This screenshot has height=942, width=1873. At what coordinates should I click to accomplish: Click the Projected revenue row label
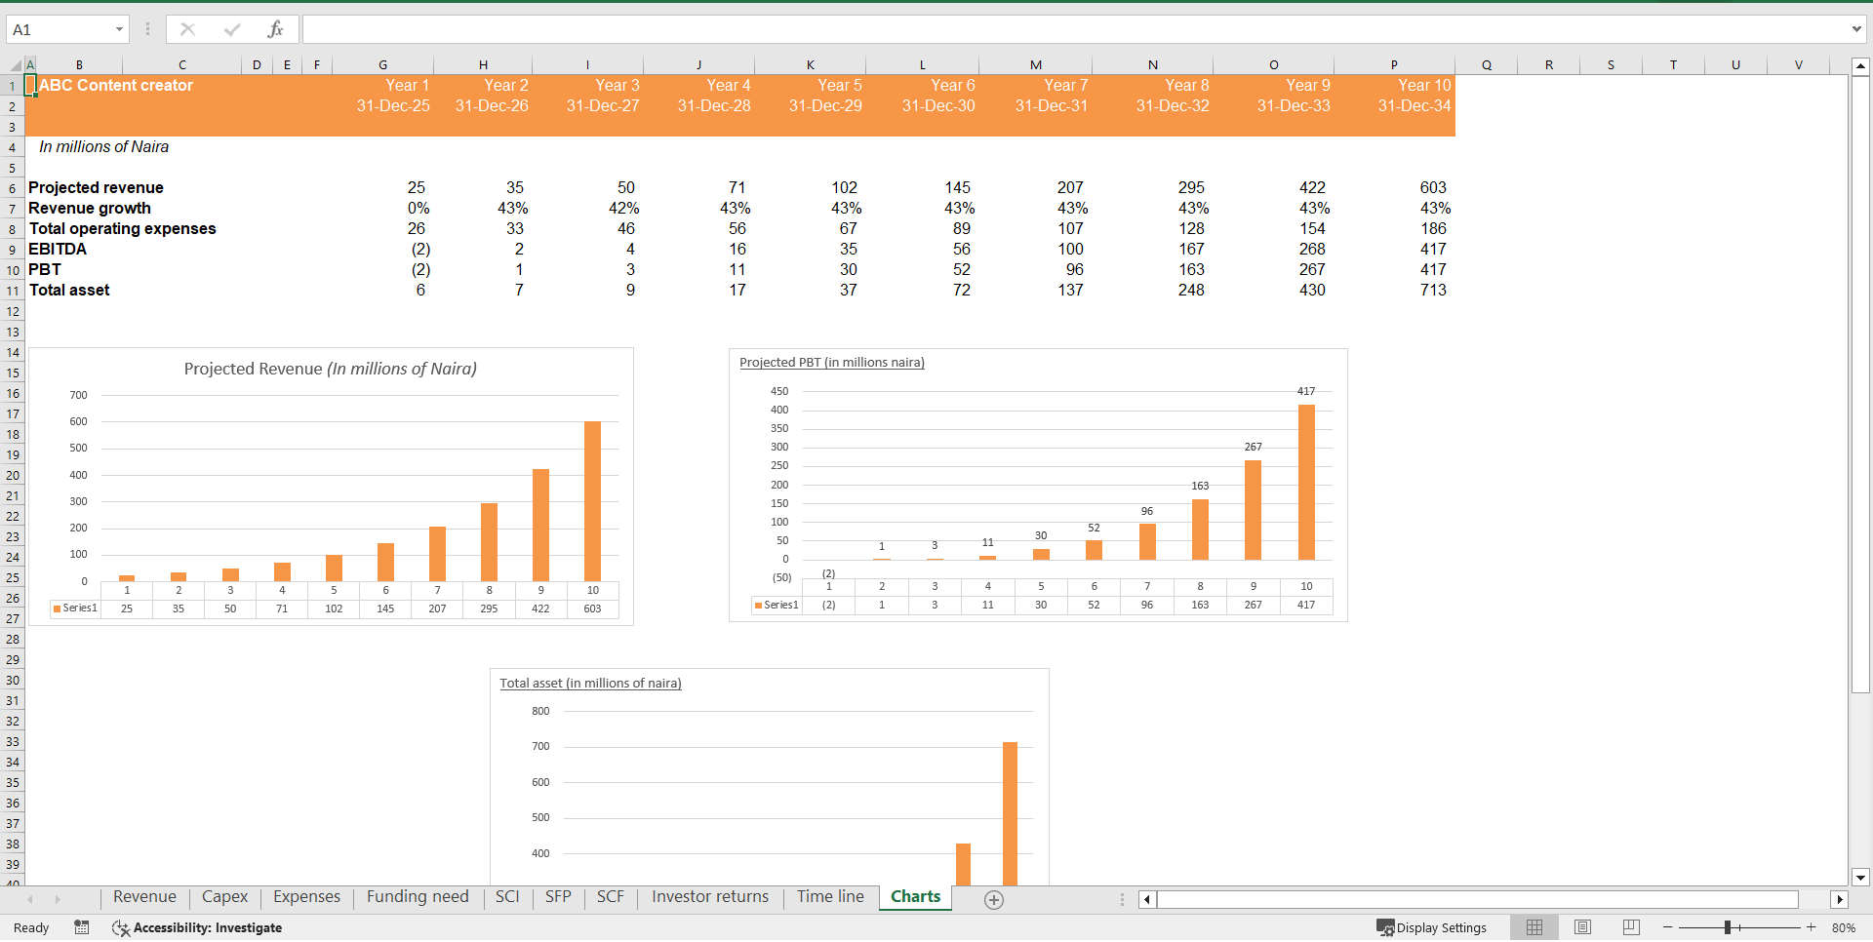pyautogui.click(x=96, y=188)
